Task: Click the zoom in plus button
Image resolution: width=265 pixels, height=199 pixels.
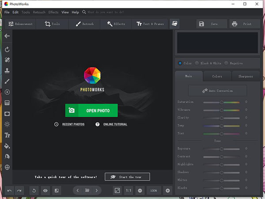Action: tap(168, 191)
